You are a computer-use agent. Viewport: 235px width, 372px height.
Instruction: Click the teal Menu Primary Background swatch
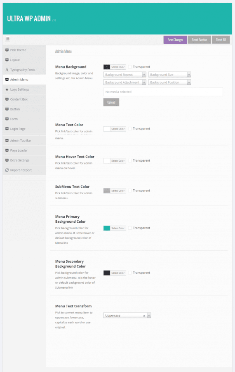(107, 228)
